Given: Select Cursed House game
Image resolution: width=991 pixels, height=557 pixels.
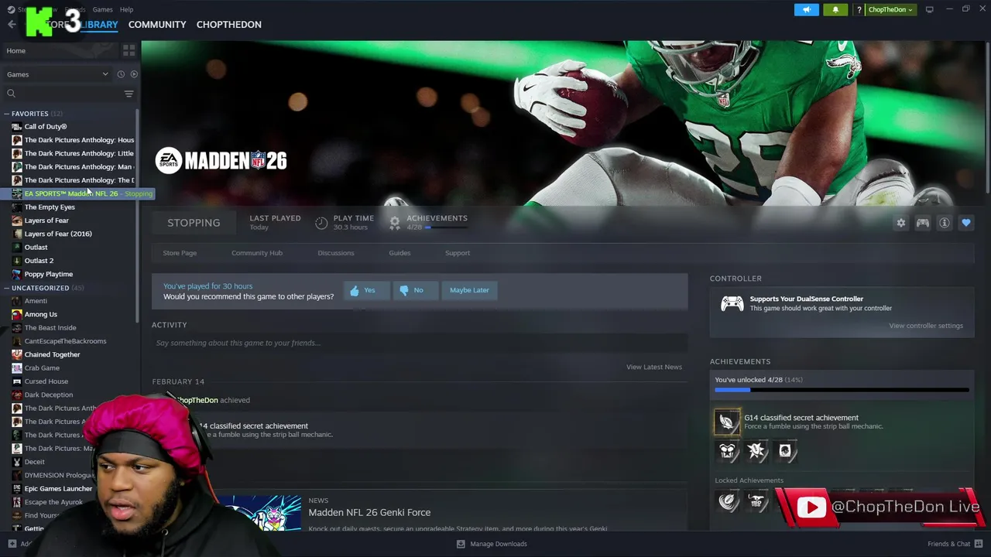Looking at the screenshot, I should (46, 381).
